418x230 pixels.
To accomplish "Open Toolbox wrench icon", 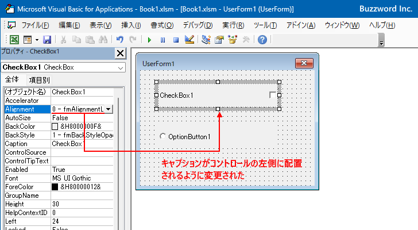I will coord(246,40).
